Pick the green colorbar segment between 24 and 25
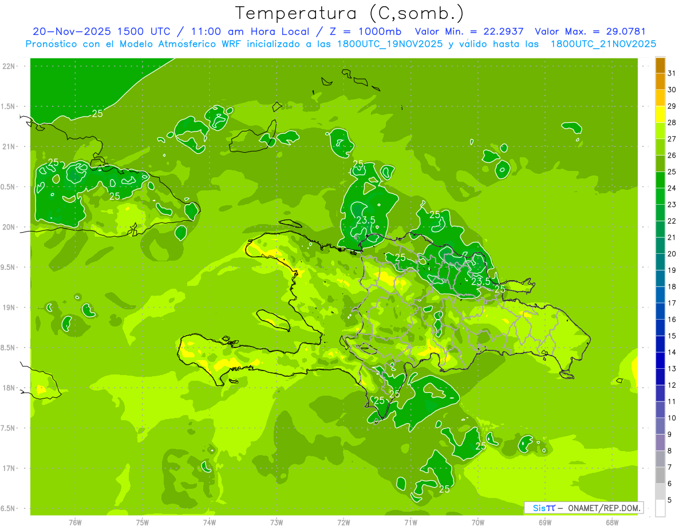This screenshot has height=530, width=687. [x=660, y=180]
